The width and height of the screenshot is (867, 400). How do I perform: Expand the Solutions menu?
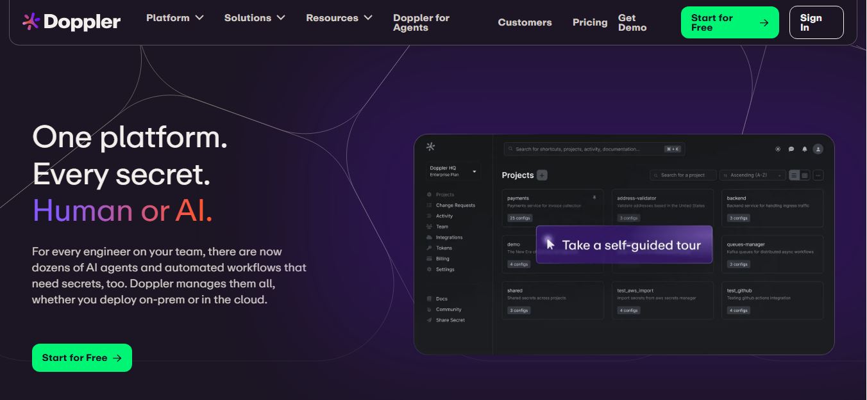pos(255,18)
